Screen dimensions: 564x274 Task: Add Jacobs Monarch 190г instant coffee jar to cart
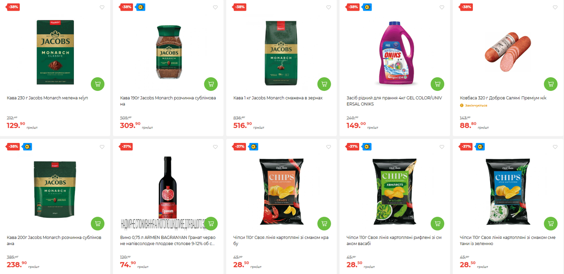[x=211, y=84]
